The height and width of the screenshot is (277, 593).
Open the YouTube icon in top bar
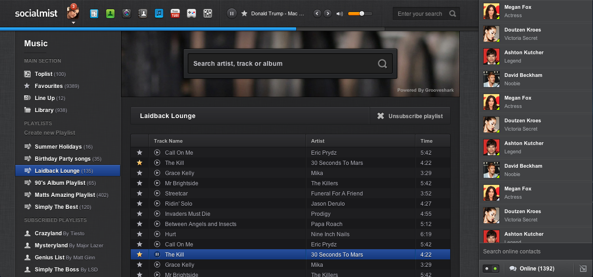tap(175, 13)
